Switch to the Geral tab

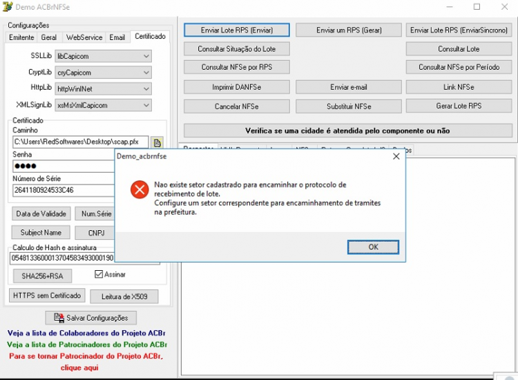(49, 37)
